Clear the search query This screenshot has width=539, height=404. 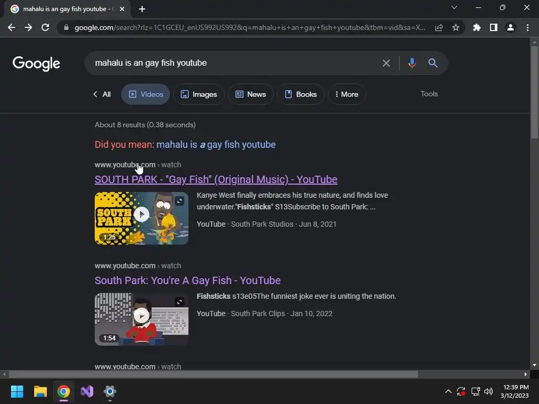[386, 63]
